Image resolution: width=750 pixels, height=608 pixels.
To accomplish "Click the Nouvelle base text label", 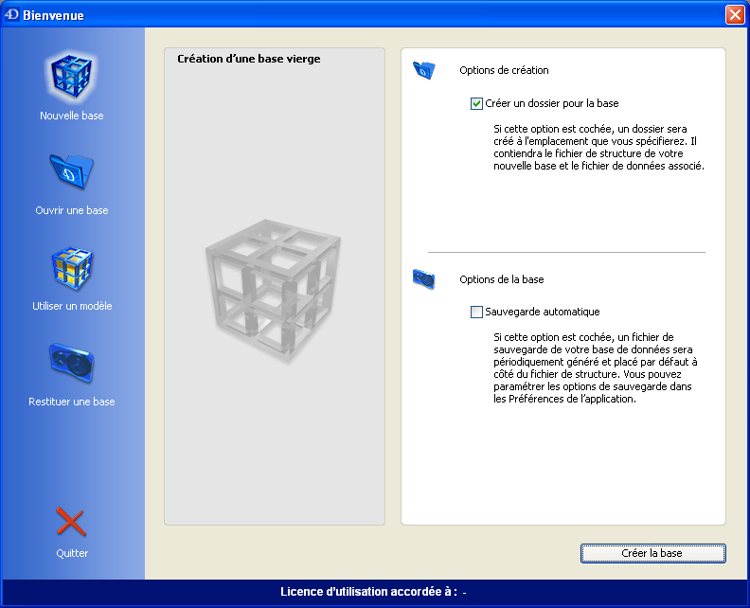I will click(72, 116).
